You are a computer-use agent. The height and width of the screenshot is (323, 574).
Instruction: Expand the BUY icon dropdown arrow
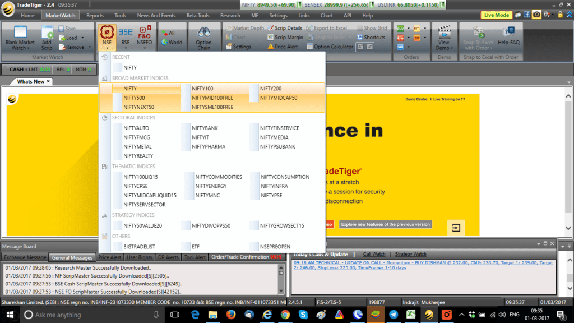408,29
